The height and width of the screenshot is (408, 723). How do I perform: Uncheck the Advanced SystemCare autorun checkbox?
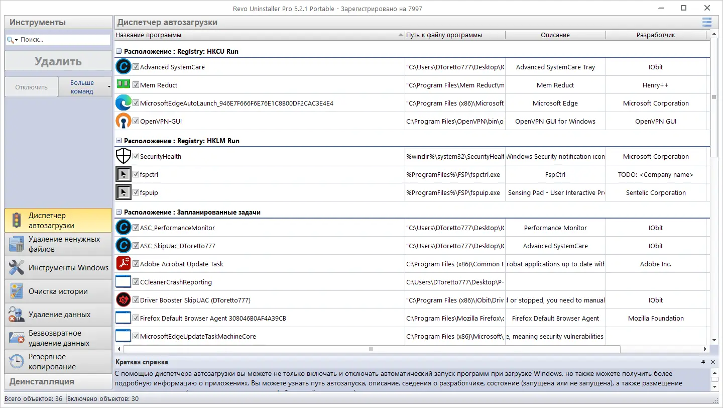pyautogui.click(x=136, y=67)
